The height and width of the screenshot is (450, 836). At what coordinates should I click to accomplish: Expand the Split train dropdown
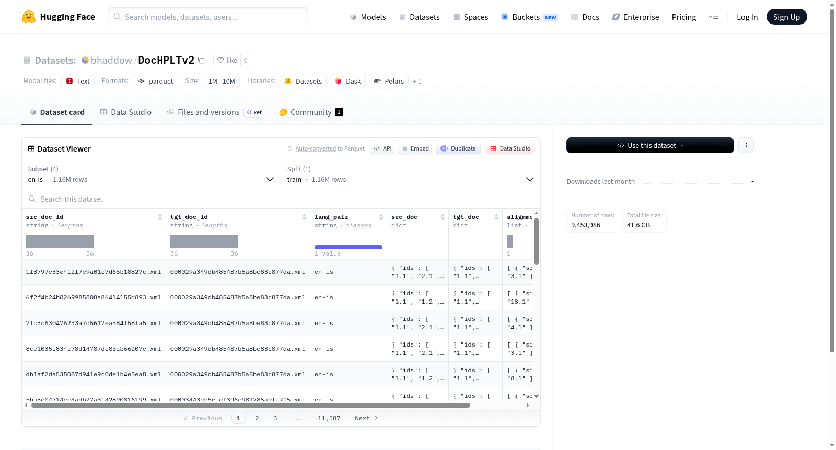[x=411, y=174]
